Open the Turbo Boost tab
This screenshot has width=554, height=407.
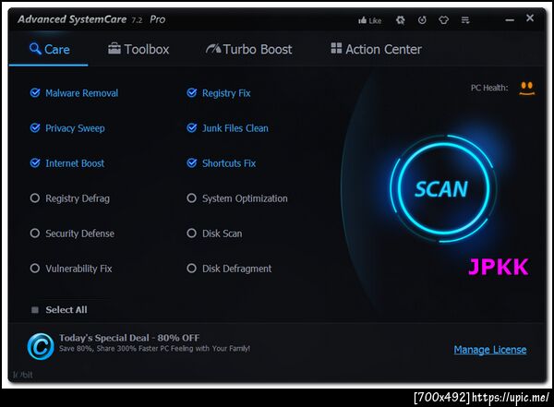coord(248,49)
